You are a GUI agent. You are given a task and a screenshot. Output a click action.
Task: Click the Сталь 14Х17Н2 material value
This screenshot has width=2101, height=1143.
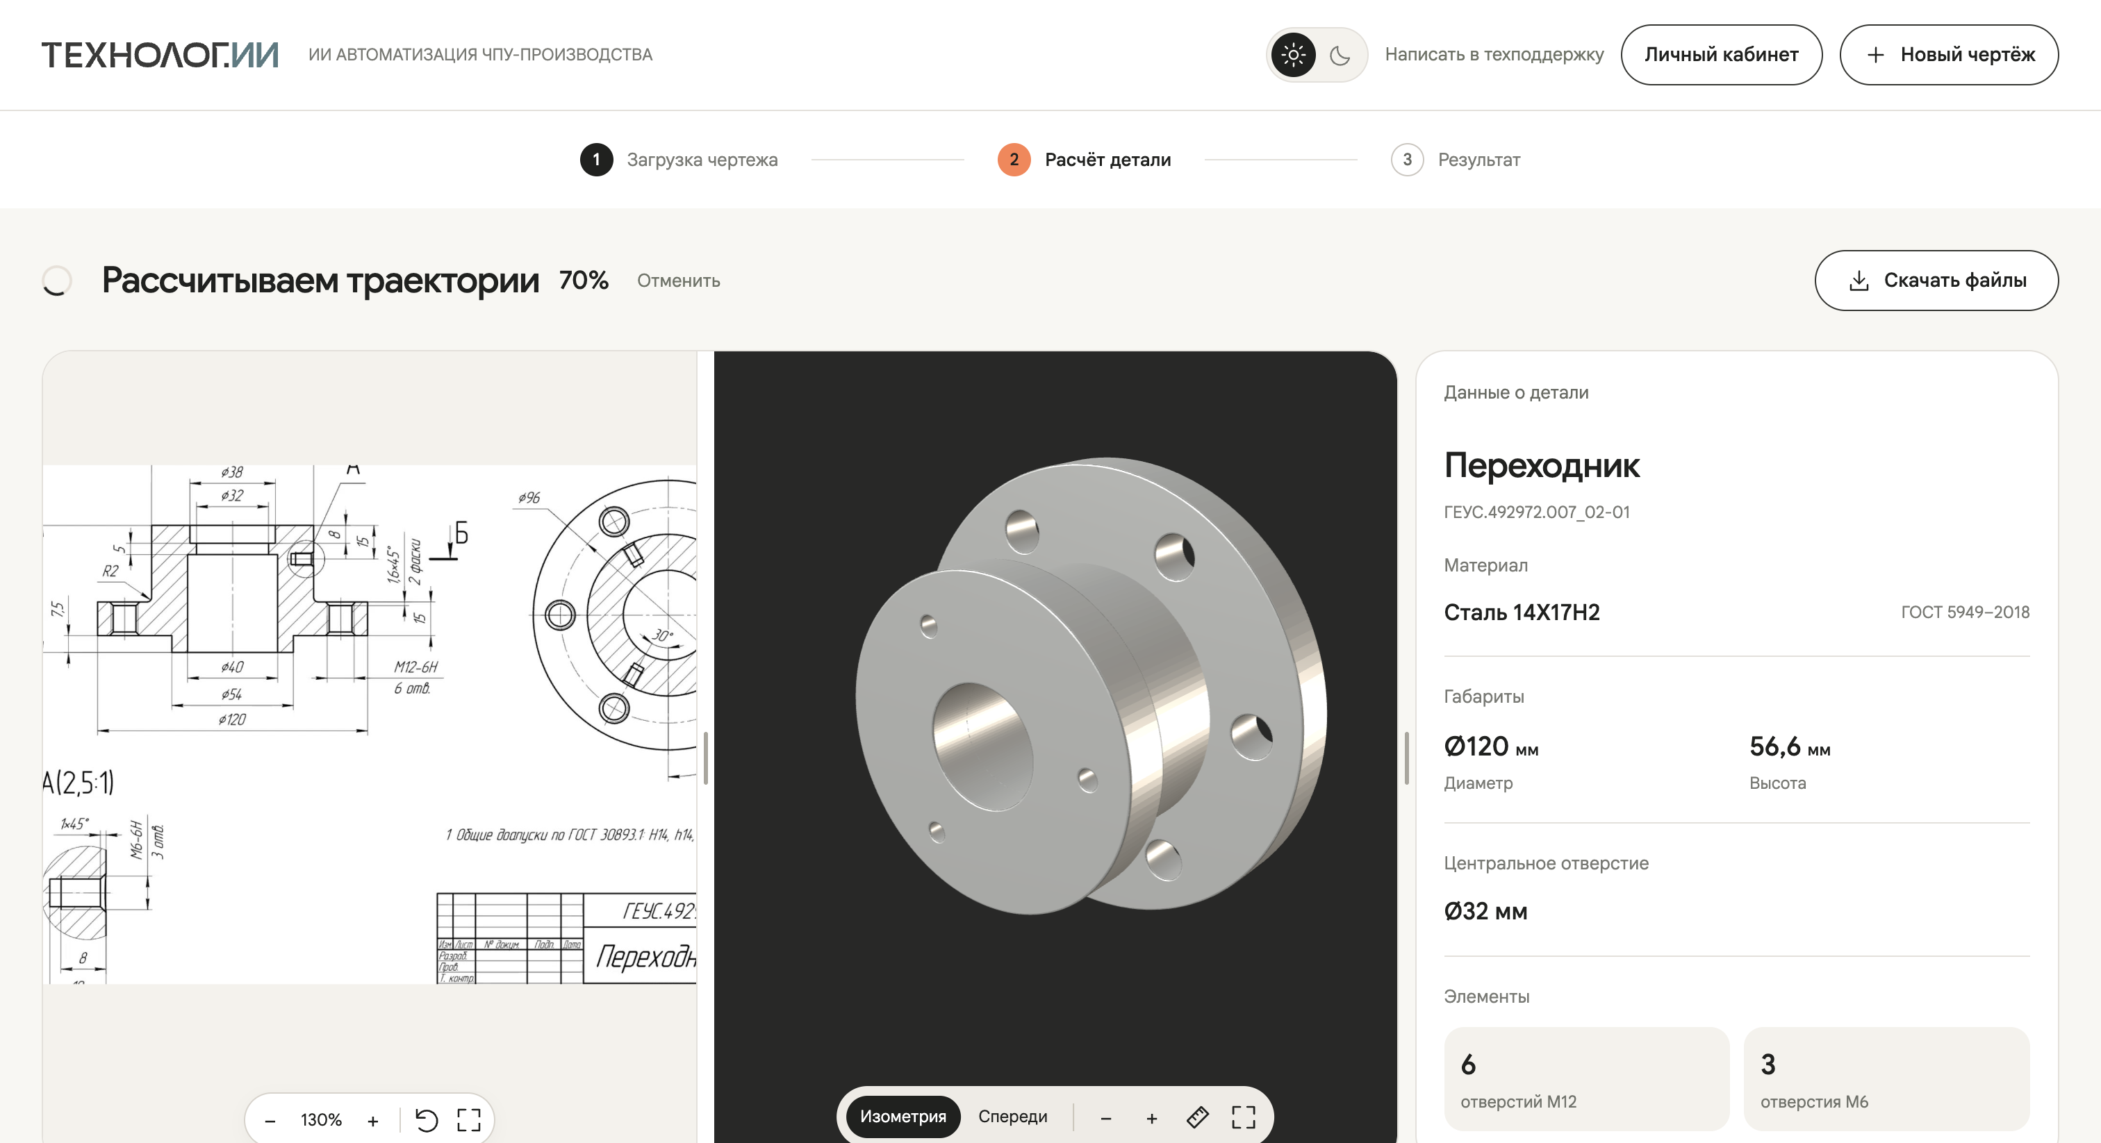[x=1522, y=612]
